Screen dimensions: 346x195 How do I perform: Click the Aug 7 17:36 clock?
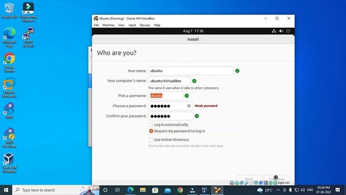193,31
